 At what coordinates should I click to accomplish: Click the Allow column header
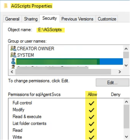(x=92, y=94)
